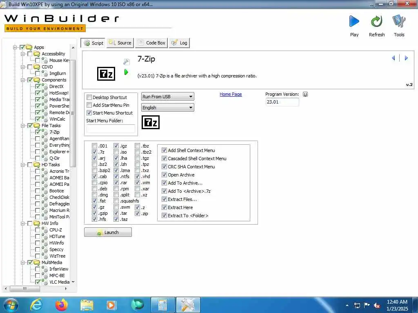The height and width of the screenshot is (313, 418).
Task: Open the Windows Start orb
Action: (x=11, y=305)
